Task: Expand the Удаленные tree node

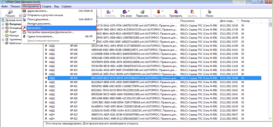Action: 3,40
